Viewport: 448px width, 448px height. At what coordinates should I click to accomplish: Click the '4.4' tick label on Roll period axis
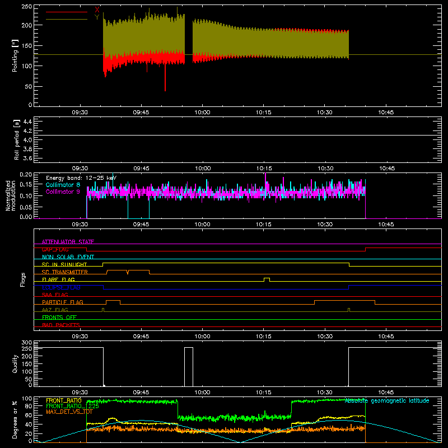click(x=27, y=122)
